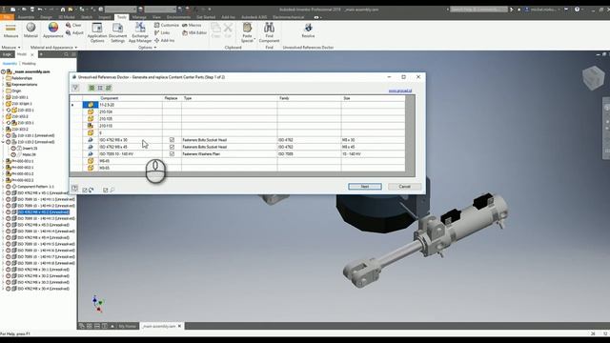Click the Clear appearance icon
610x343 pixels.
tap(69, 25)
